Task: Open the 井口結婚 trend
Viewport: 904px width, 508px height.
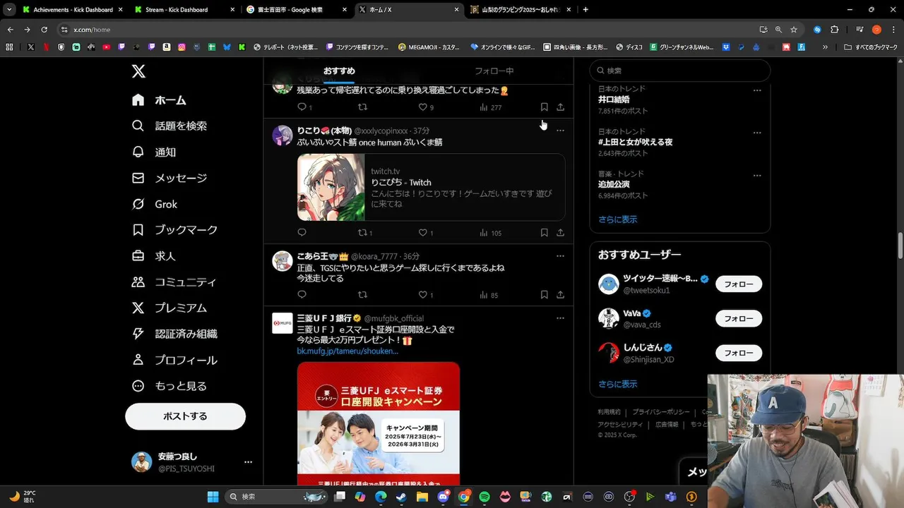Action: point(614,99)
